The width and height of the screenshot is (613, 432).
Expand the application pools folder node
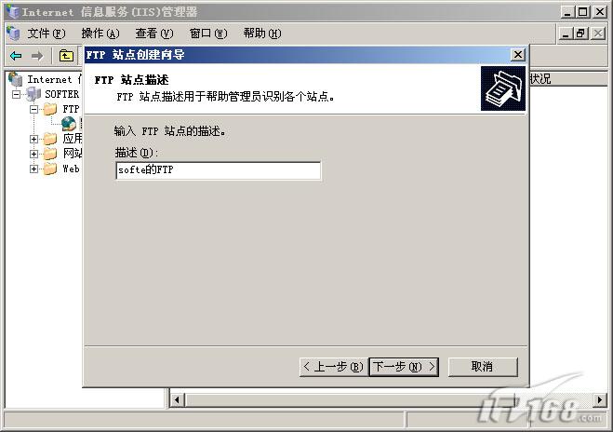pos(34,139)
